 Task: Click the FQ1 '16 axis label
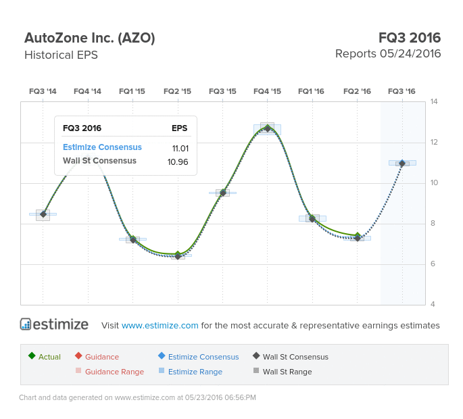(x=311, y=91)
